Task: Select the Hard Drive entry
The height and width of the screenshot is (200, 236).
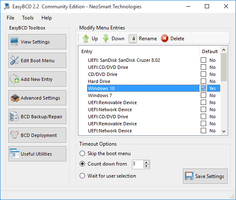Action: coord(99,81)
